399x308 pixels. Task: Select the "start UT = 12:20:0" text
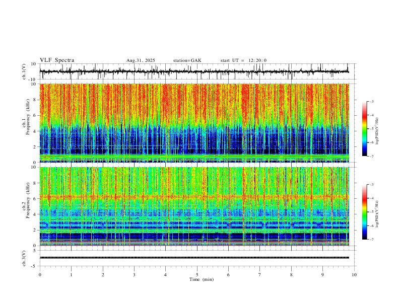point(243,60)
